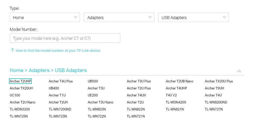270x140 pixels.
Task: Pick Archer T2UH from the list
Action: pos(58,102)
